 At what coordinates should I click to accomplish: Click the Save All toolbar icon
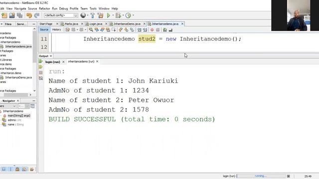click(x=20, y=15)
